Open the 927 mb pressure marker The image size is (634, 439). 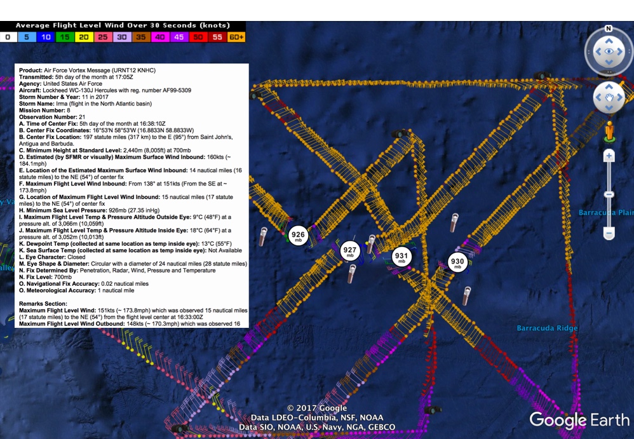tap(350, 251)
